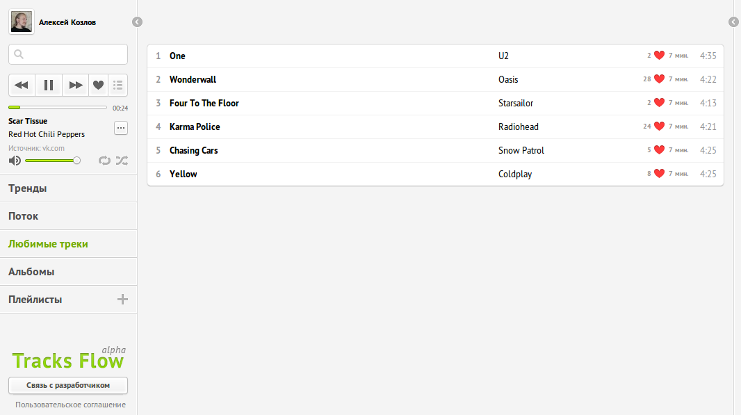The height and width of the screenshot is (415, 741).
Task: Go back to previous track
Action: [x=22, y=85]
